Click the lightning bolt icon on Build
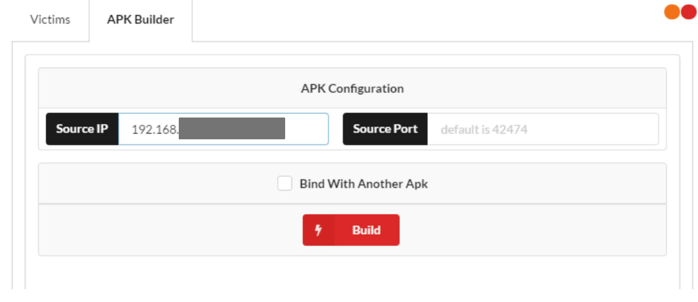This screenshot has height=302, width=698. 318,230
